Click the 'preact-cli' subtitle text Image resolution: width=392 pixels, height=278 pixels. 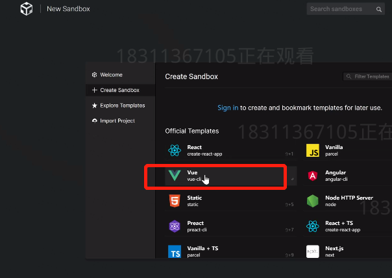click(x=197, y=230)
